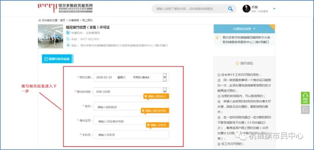Click the gray feedback edit icon
This screenshot has height=150, width=314.
point(305,110)
